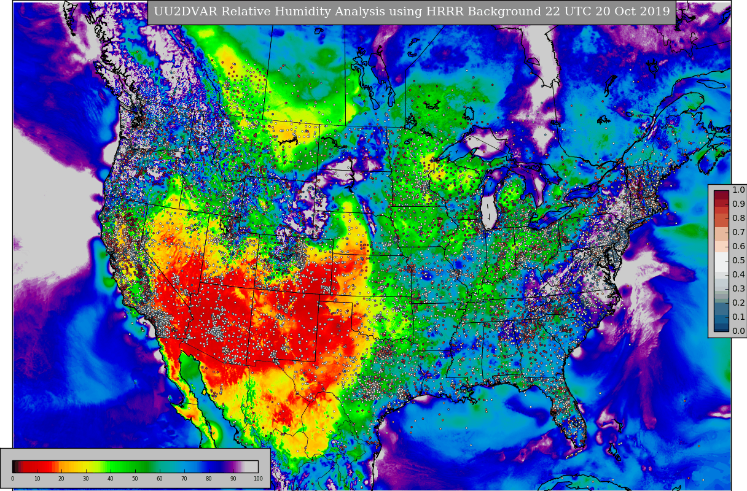Click the '0.8' label on the right legend
The height and width of the screenshot is (491, 747).
click(738, 218)
